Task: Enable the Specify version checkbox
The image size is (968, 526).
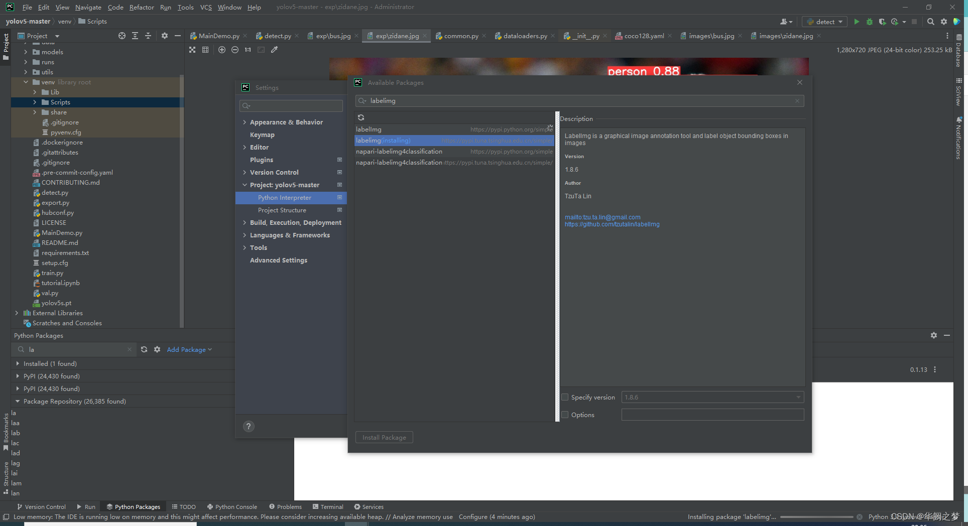Action: click(x=565, y=397)
